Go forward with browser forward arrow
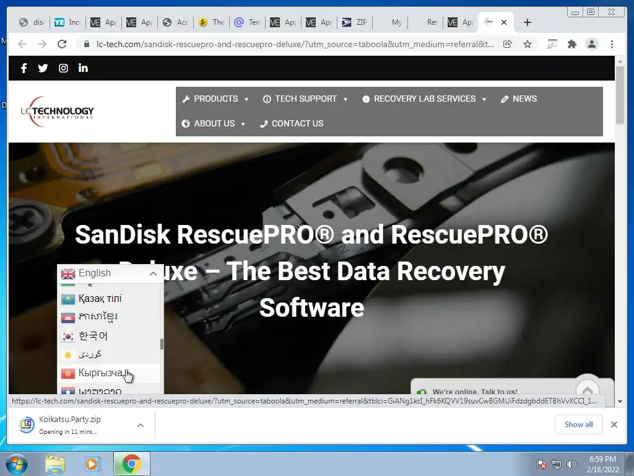Screen dimensions: 634x476 pyautogui.click(x=41, y=44)
